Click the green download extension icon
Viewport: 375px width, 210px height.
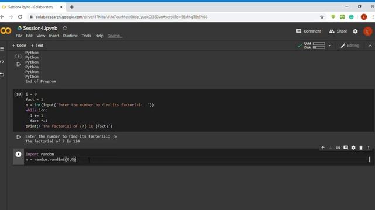coord(333,17)
